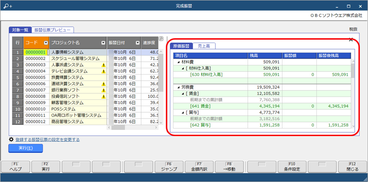Click the 振替後残高 column header

[x=334, y=55]
